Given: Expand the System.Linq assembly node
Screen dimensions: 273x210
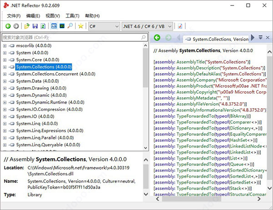Looking at the screenshot, I should coord(5,123).
